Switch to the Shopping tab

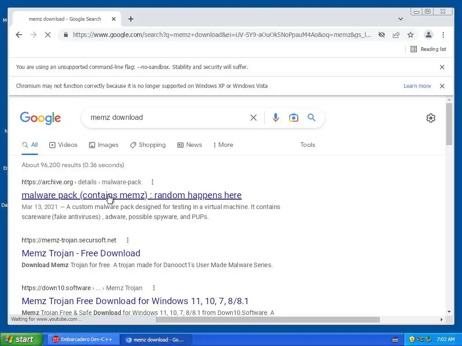pyautogui.click(x=148, y=145)
